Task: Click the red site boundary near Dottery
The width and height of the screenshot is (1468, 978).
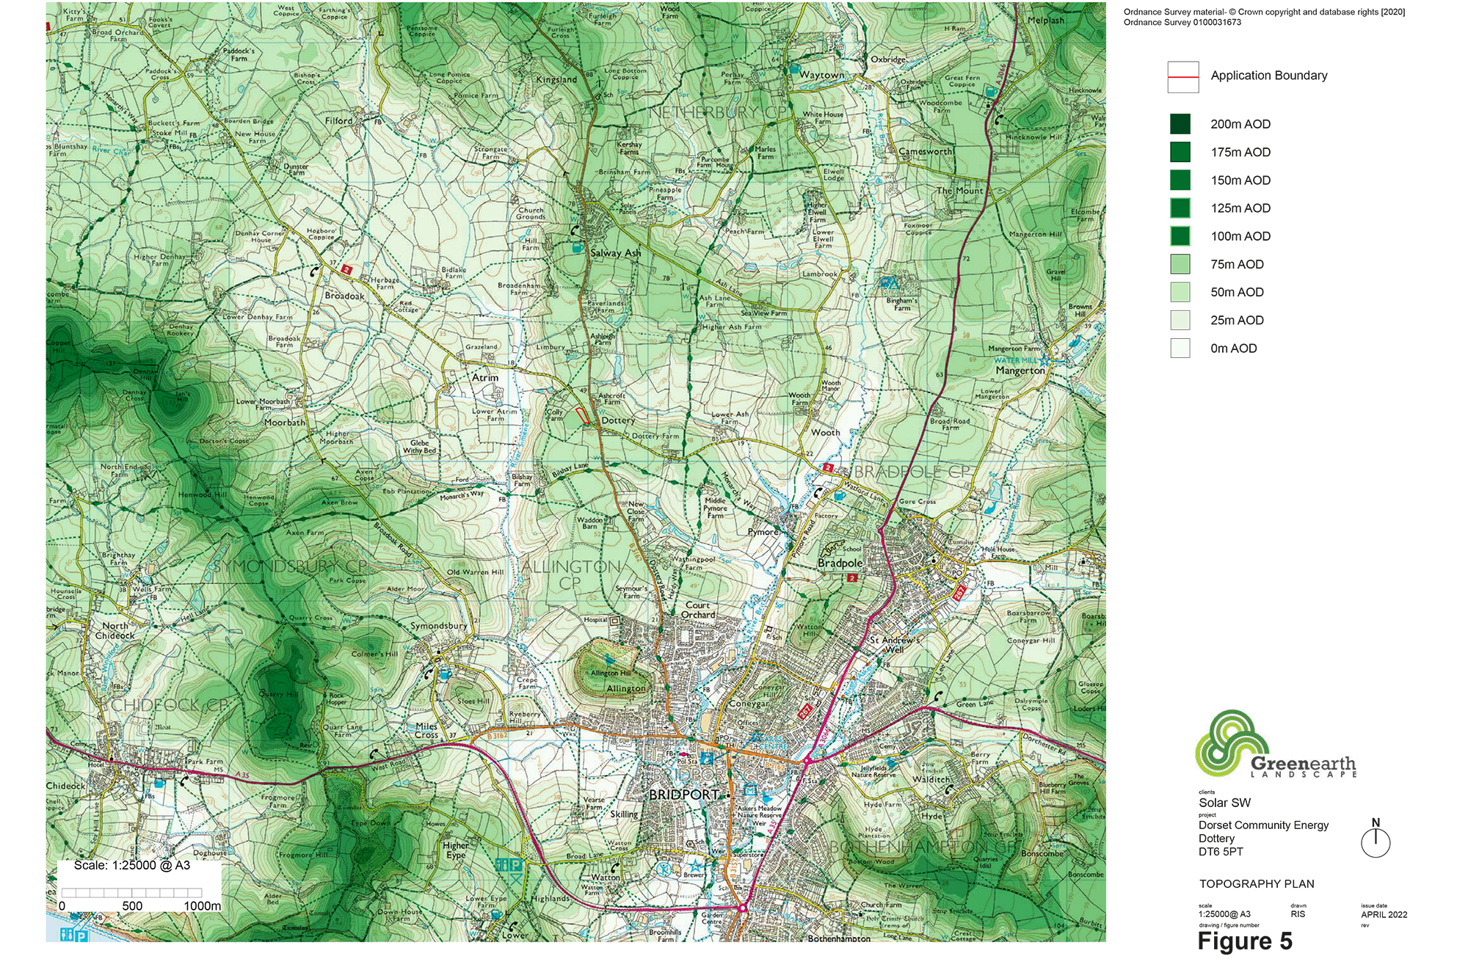Action: click(x=582, y=416)
